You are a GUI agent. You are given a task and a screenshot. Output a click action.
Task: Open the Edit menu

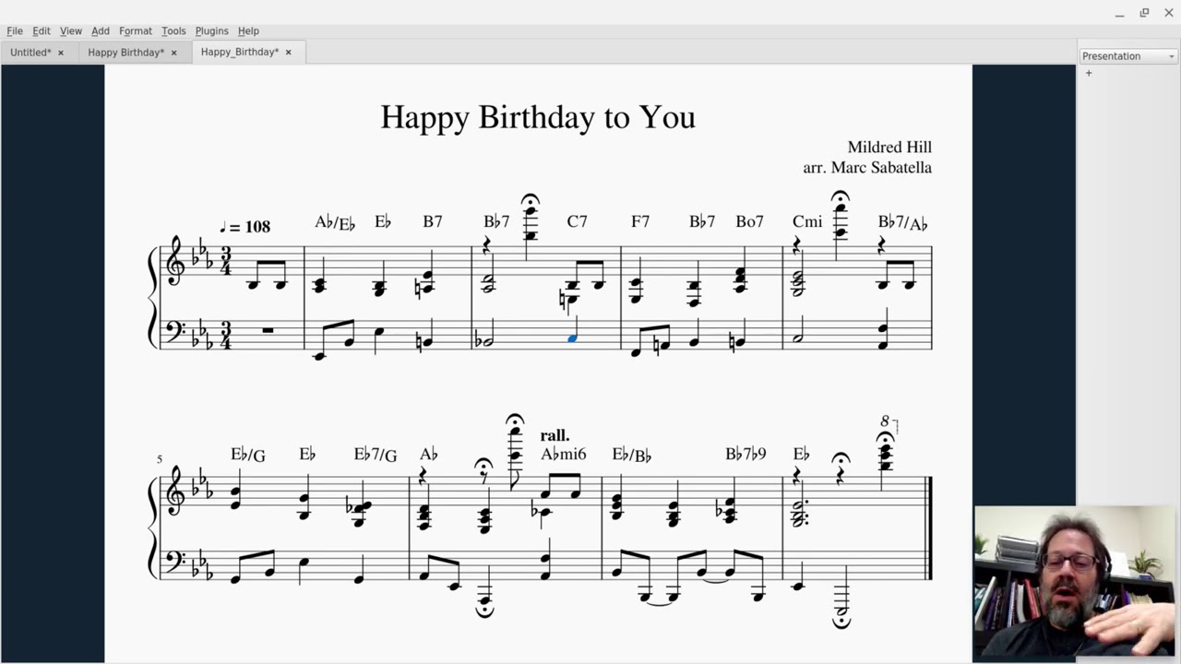[x=42, y=30]
